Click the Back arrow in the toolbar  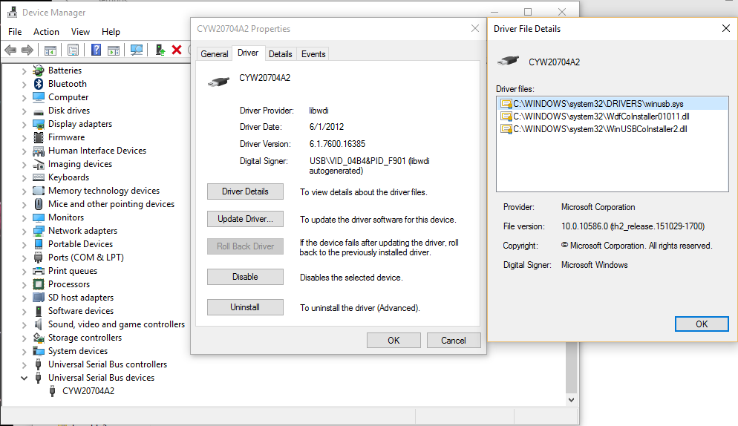pyautogui.click(x=10, y=50)
